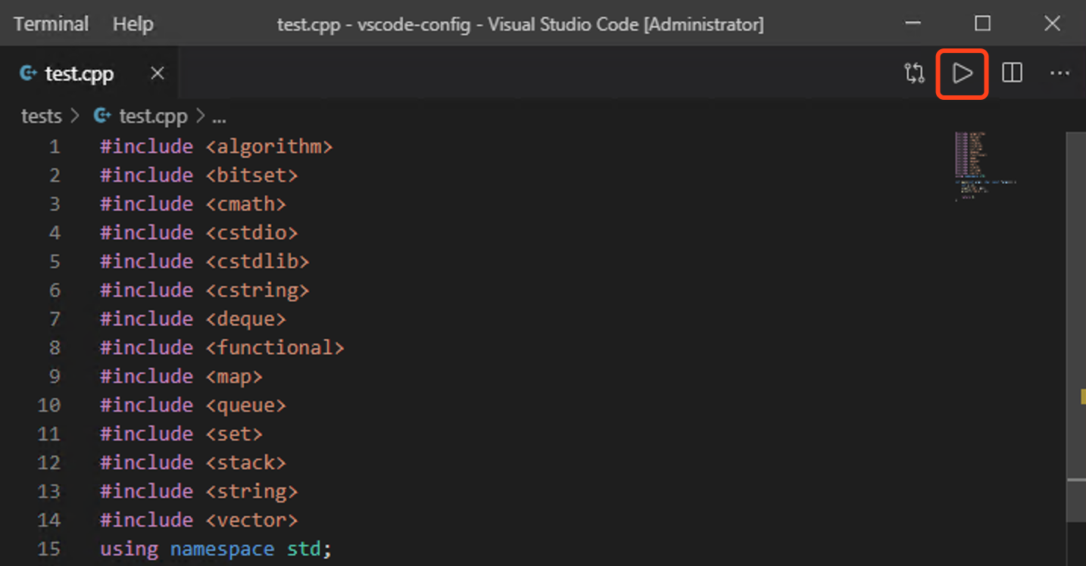1086x566 pixels.
Task: Open the Help menu
Action: pos(133,23)
